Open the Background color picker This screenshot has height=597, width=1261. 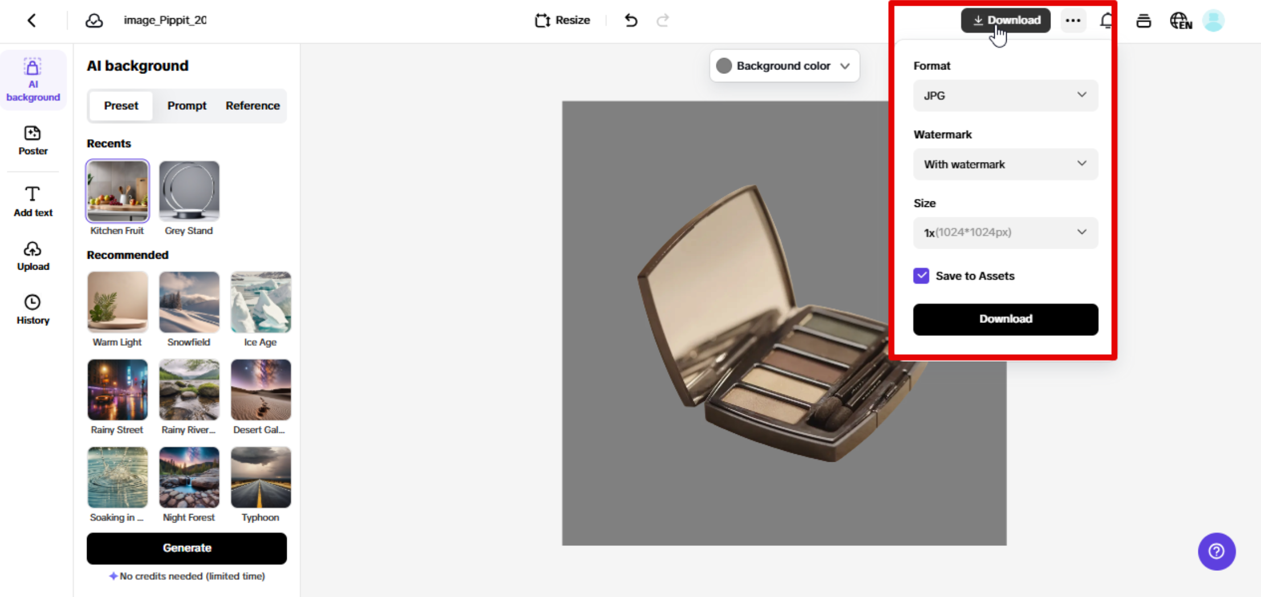point(784,66)
